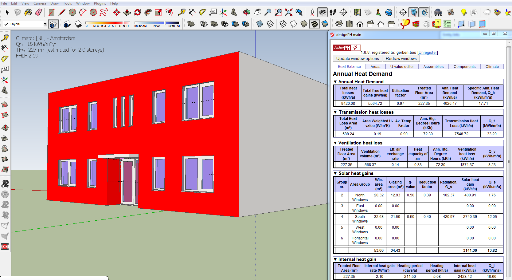512x280 pixels.
Task: Select the Line pencil tool
Action: 62,12
